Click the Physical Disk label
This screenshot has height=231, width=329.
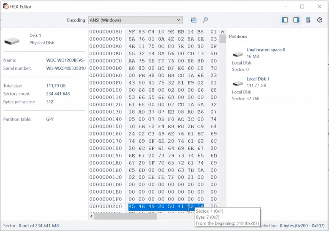[x=42, y=42]
